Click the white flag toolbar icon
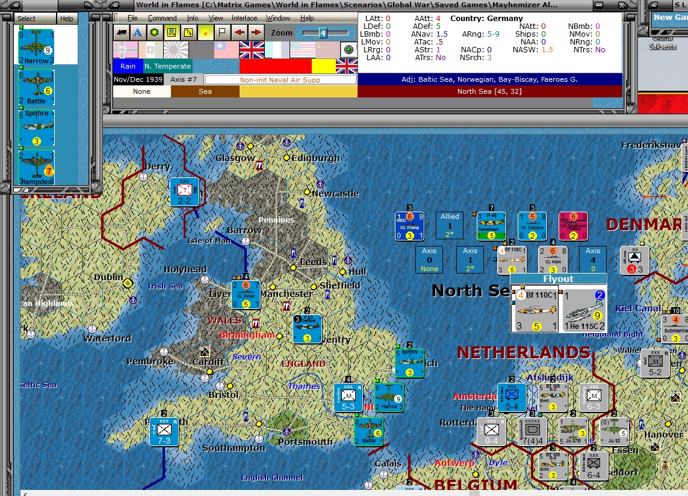This screenshot has height=496, width=688. click(x=222, y=32)
